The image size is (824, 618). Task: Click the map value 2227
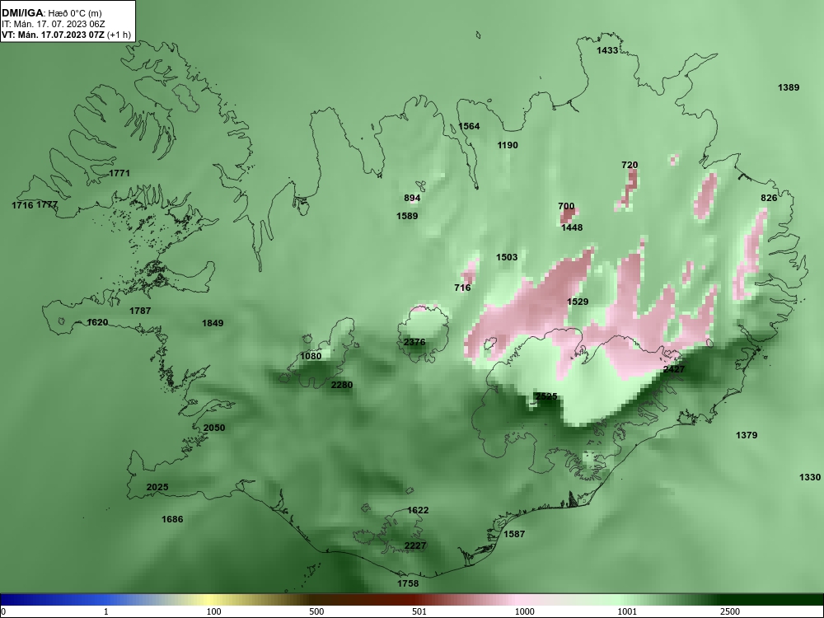pos(415,546)
